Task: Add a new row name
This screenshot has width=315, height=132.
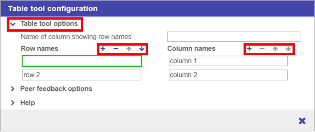Action: [x=103, y=49]
